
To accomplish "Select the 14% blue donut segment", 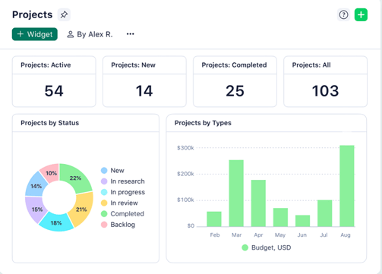I will tap(36, 186).
